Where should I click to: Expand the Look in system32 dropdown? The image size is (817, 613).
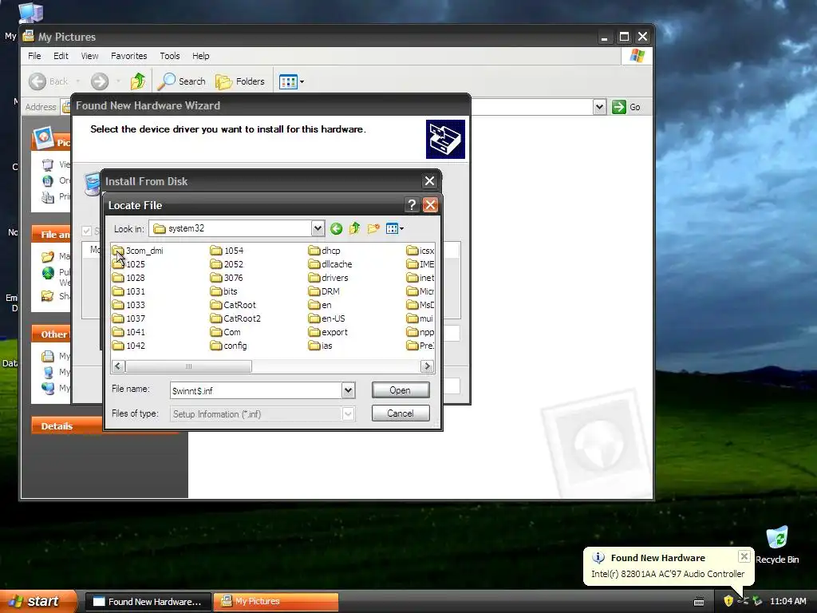(318, 228)
